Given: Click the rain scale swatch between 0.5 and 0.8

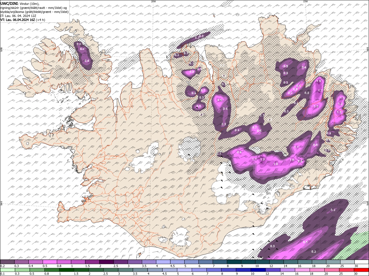Looking at the screenshot, I should (37, 270).
